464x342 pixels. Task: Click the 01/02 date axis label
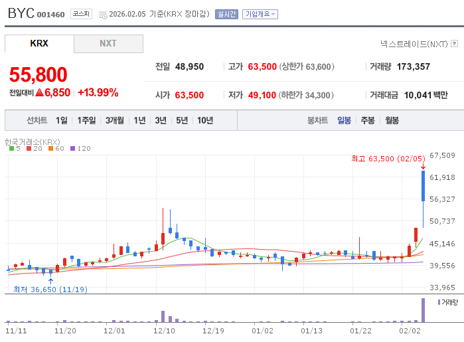(x=262, y=331)
